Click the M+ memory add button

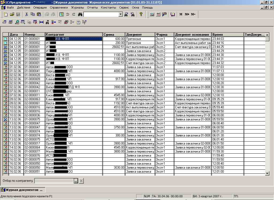pyautogui.click(x=187, y=14)
